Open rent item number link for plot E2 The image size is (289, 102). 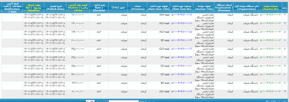click(x=181, y=40)
